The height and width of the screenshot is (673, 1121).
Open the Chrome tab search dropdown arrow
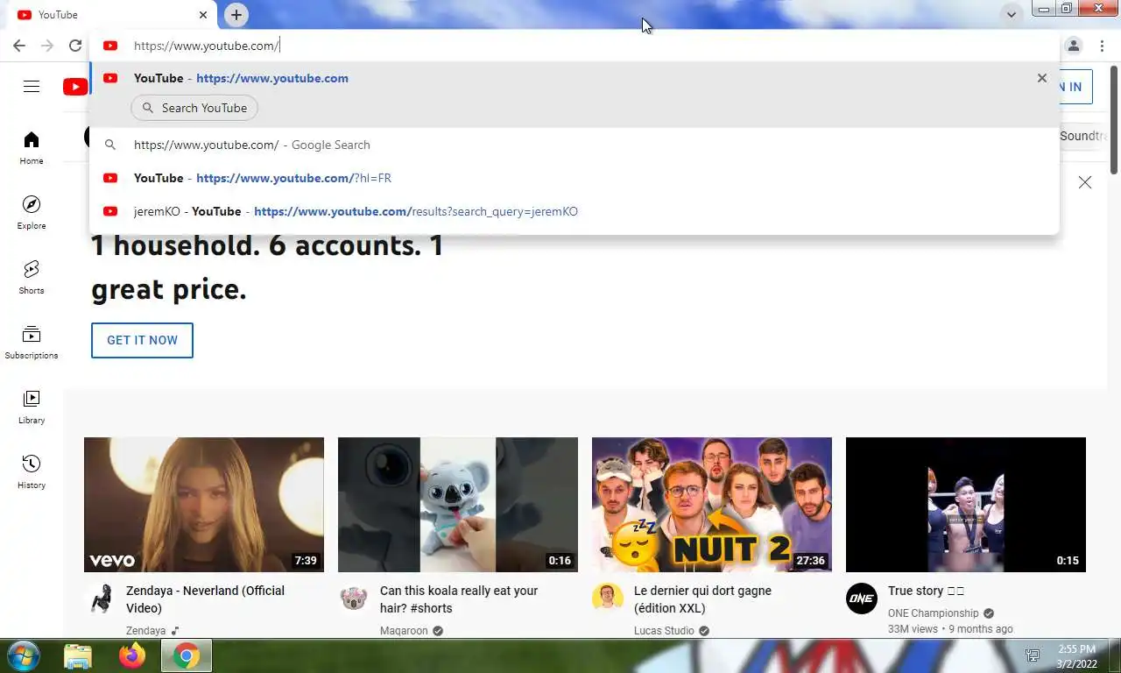click(x=1012, y=15)
